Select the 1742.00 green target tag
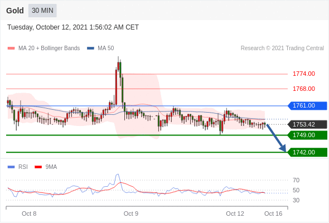 point(307,152)
